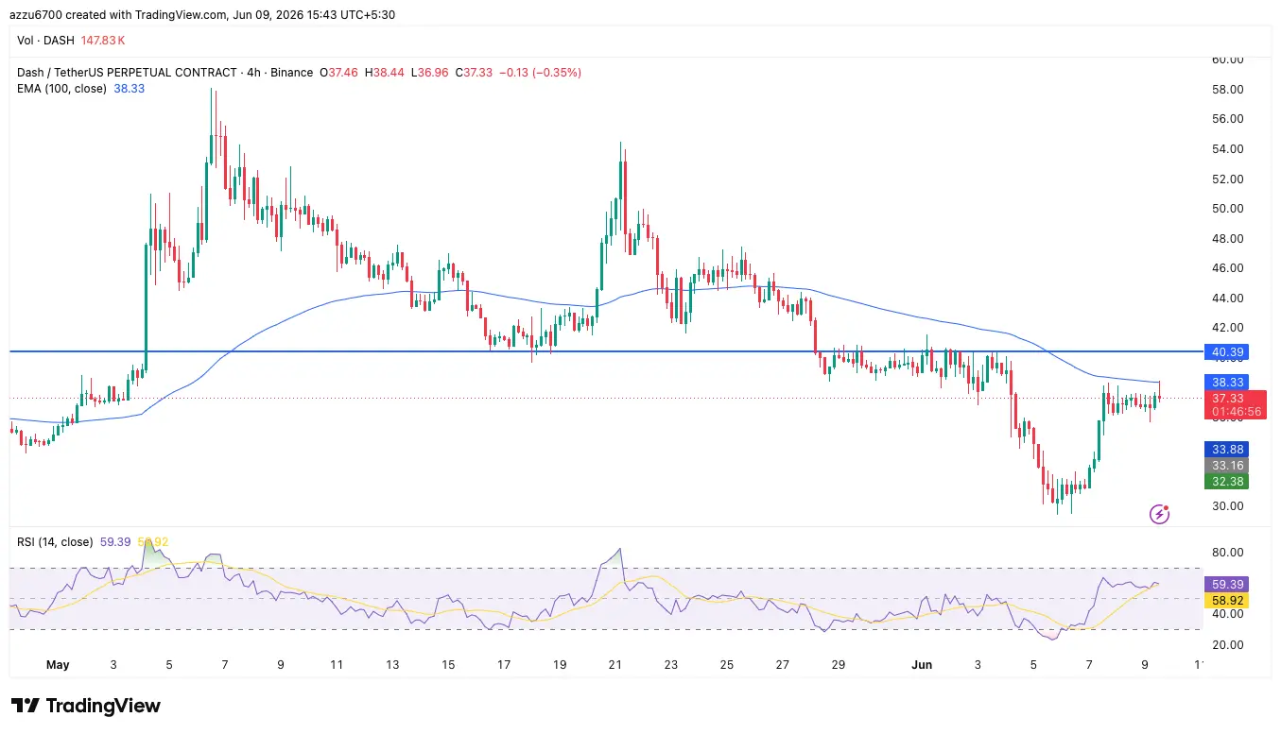Click the volume value 147.83 K
The image size is (1281, 734).
104,41
